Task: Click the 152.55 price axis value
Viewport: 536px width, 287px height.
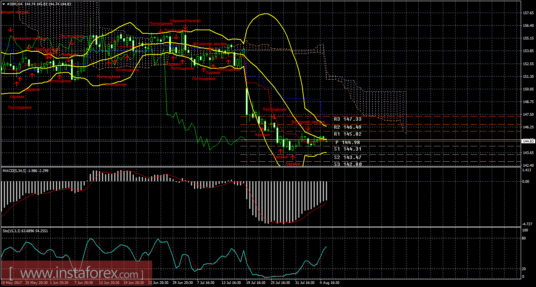Action: coord(528,64)
